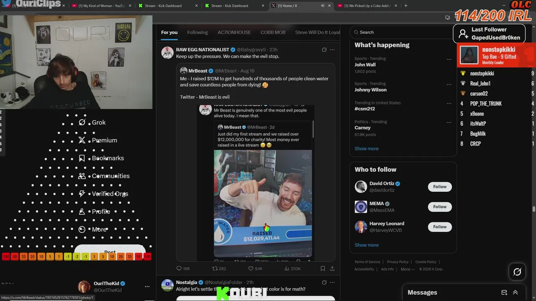Click the X Search field
Viewport: 536px width, 301px height.
tap(402, 32)
